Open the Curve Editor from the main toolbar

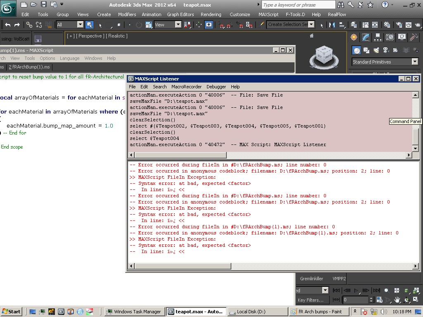pyautogui.click(x=366, y=24)
